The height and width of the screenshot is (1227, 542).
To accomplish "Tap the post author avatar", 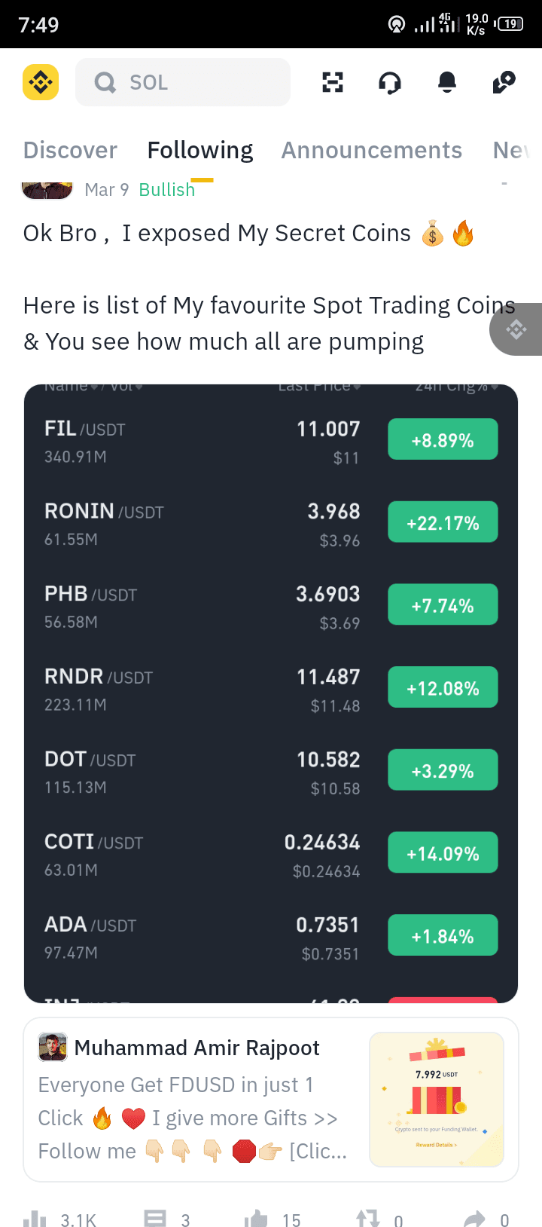I will pyautogui.click(x=47, y=190).
